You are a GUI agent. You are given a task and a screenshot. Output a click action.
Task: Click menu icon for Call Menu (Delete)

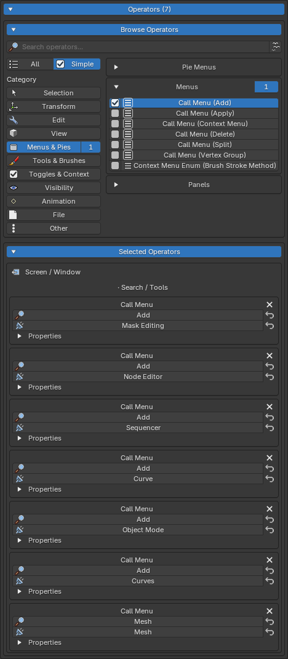pos(128,134)
